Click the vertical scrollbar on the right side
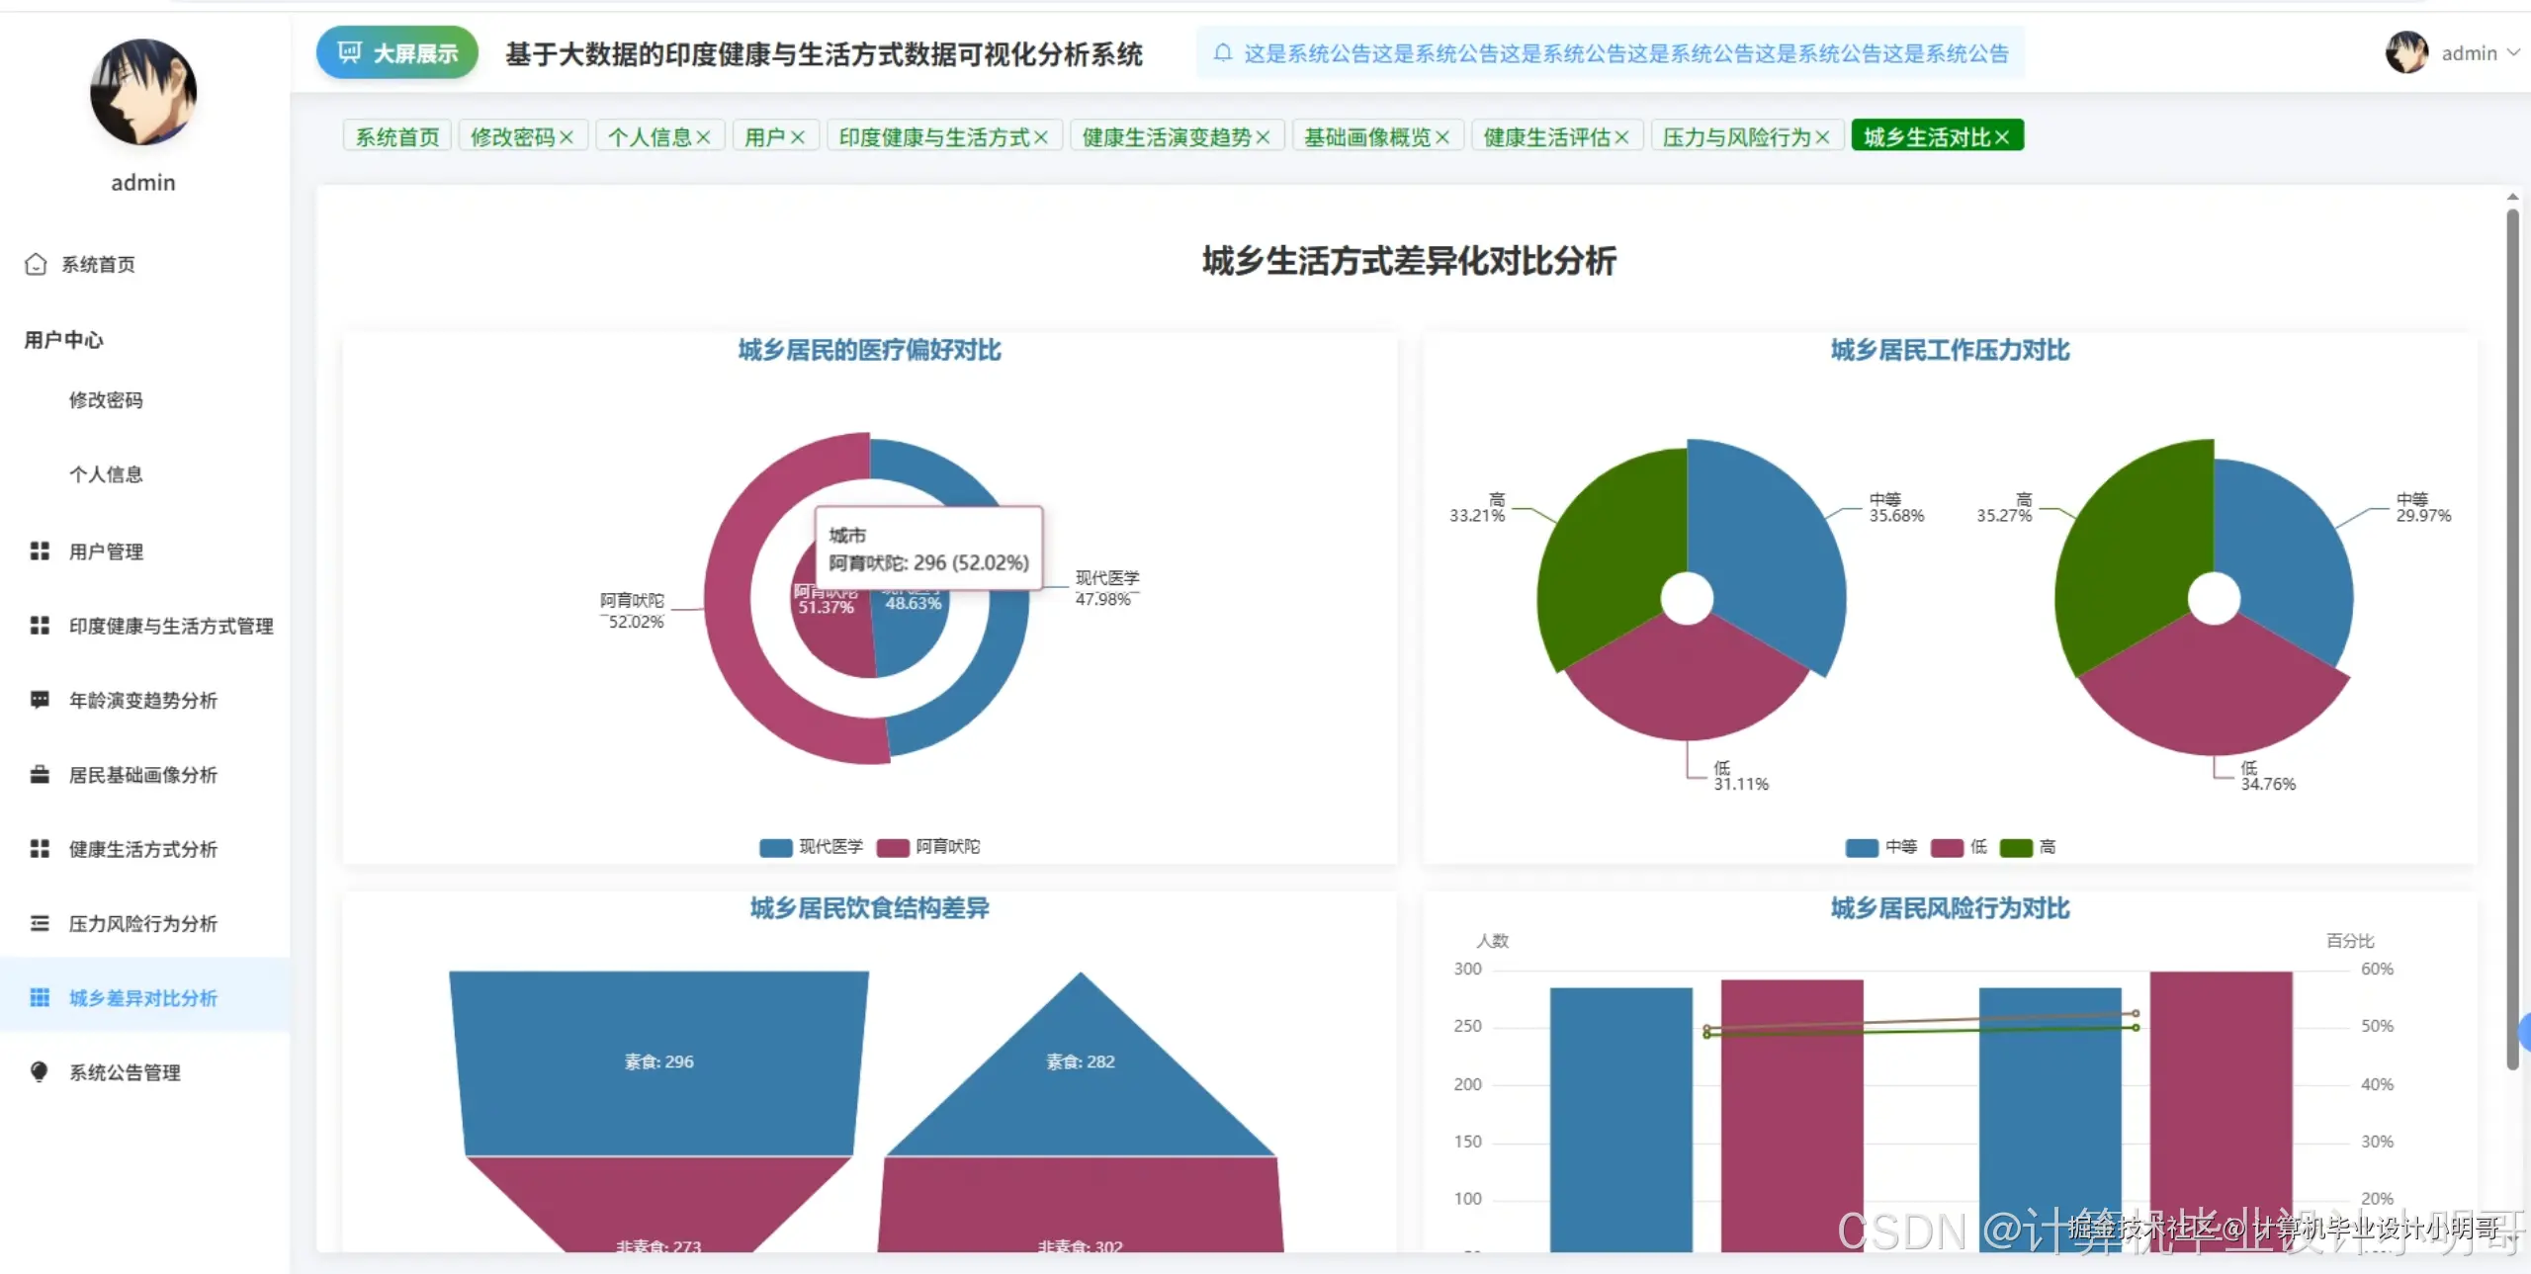The image size is (2531, 1274). 2512,633
